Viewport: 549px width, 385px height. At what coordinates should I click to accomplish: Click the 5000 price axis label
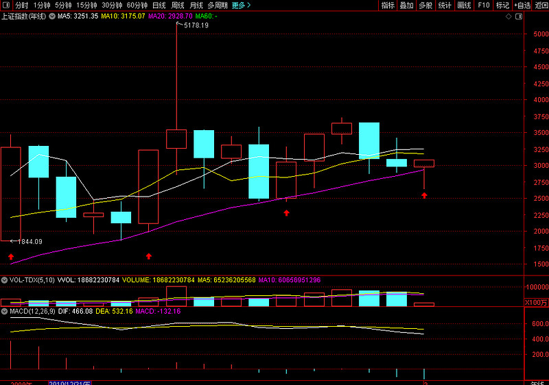click(541, 34)
